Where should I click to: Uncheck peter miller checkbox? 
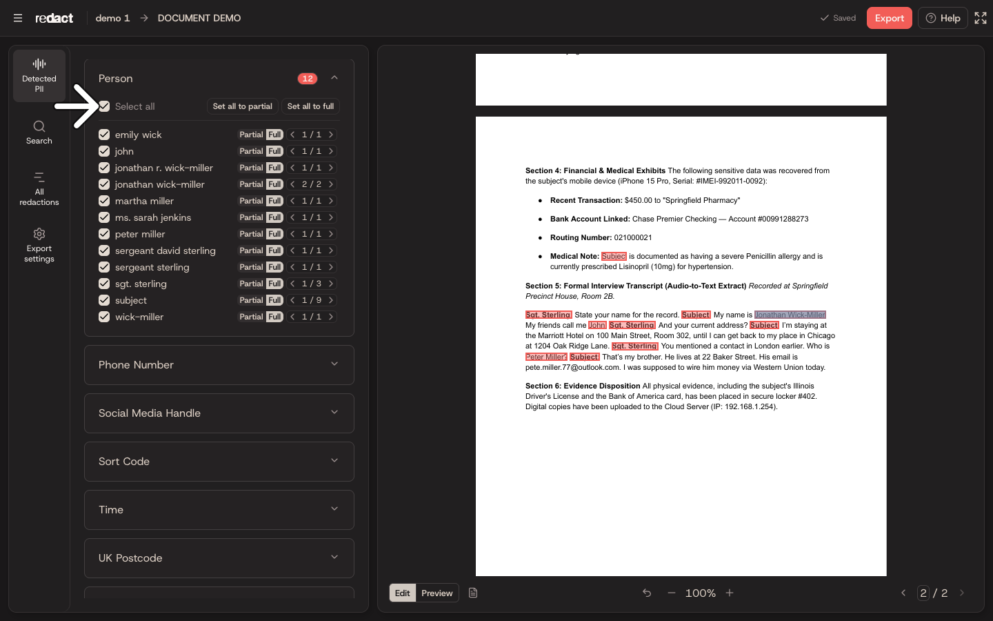[104, 234]
